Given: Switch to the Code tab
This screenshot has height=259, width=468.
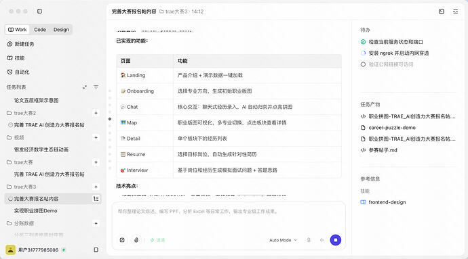Looking at the screenshot, I should 40,30.
